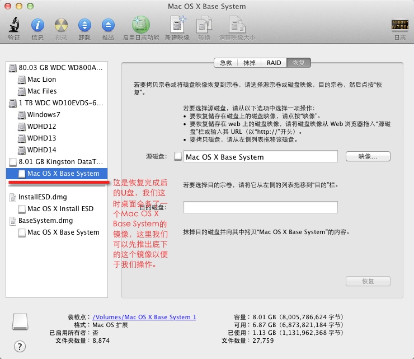Open the Info (信息) toolbar icon
Screen dimensions: 414x359
click(x=37, y=25)
